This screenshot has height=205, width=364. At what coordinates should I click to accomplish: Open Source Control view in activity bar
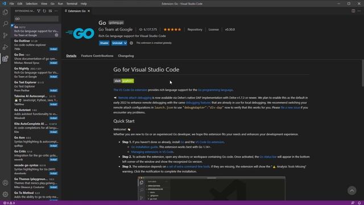pyautogui.click(x=5, y=35)
